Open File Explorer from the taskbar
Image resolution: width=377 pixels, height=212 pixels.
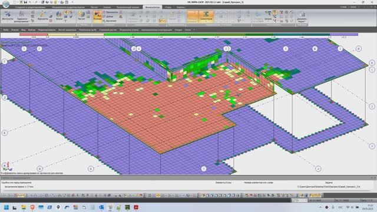(24, 207)
